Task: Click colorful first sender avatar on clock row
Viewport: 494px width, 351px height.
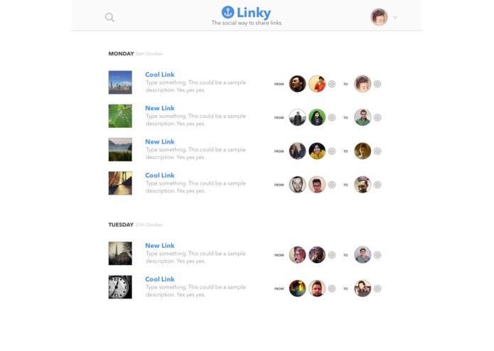Action: tap(297, 288)
